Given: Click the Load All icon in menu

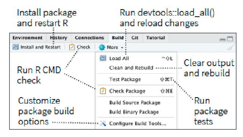Looking at the screenshot, I should 103,58.
